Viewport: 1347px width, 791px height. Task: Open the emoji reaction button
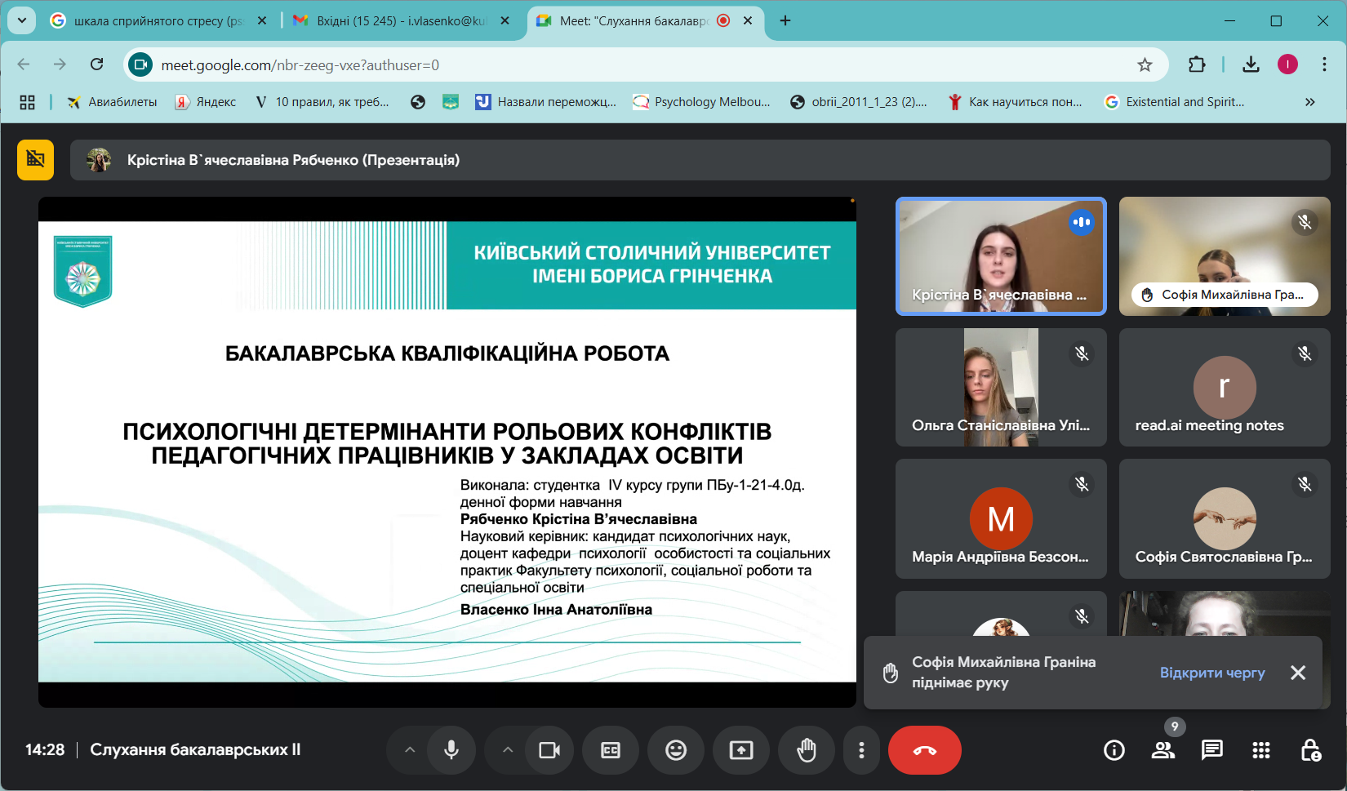click(x=676, y=750)
